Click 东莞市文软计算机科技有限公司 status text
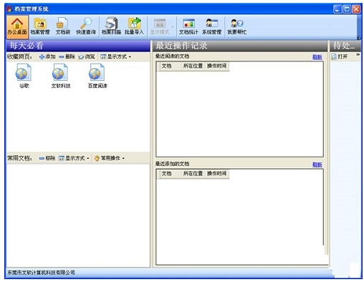The image size is (364, 282). [x=41, y=273]
